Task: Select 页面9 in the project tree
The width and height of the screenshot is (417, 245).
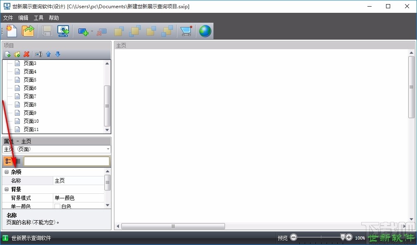Action: click(30, 113)
